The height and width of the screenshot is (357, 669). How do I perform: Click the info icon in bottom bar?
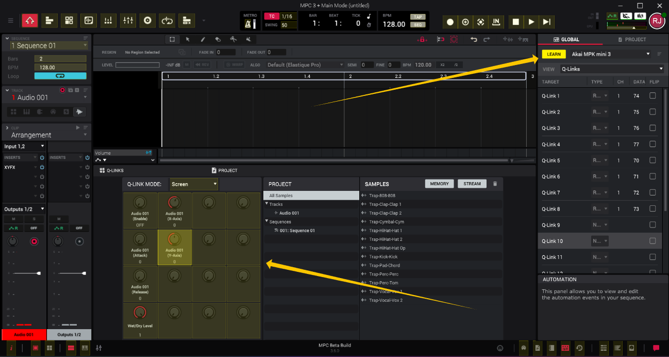[11, 348]
